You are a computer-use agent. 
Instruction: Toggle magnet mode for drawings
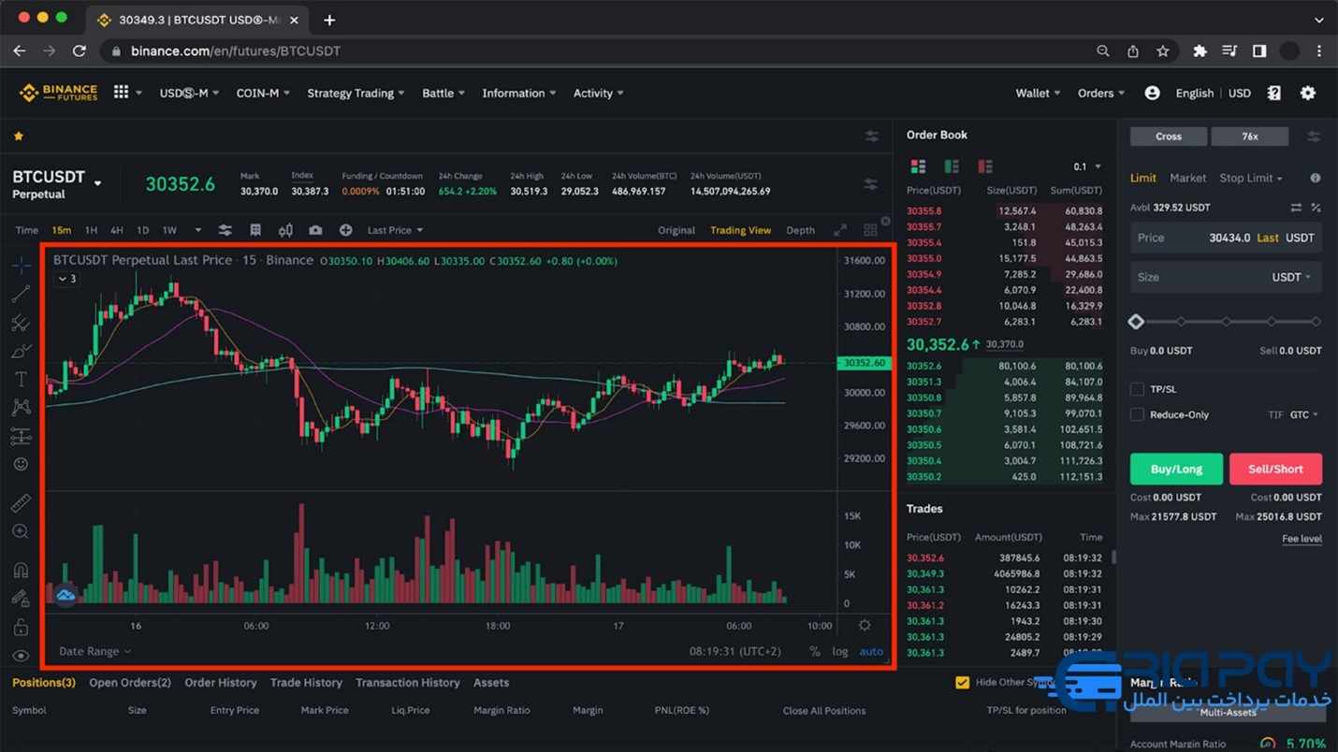tap(21, 570)
